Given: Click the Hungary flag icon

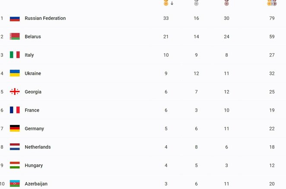Looking at the screenshot, I should tap(15, 166).
